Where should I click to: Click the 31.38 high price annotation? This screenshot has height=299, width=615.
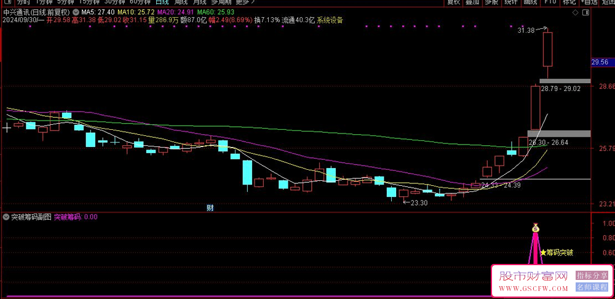point(526,30)
